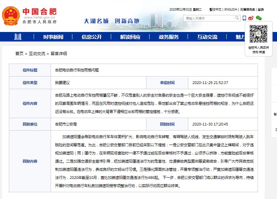The height and width of the screenshot is (199, 277).
Task: Go to 首页 in breadcrumb
Action: 19,54
